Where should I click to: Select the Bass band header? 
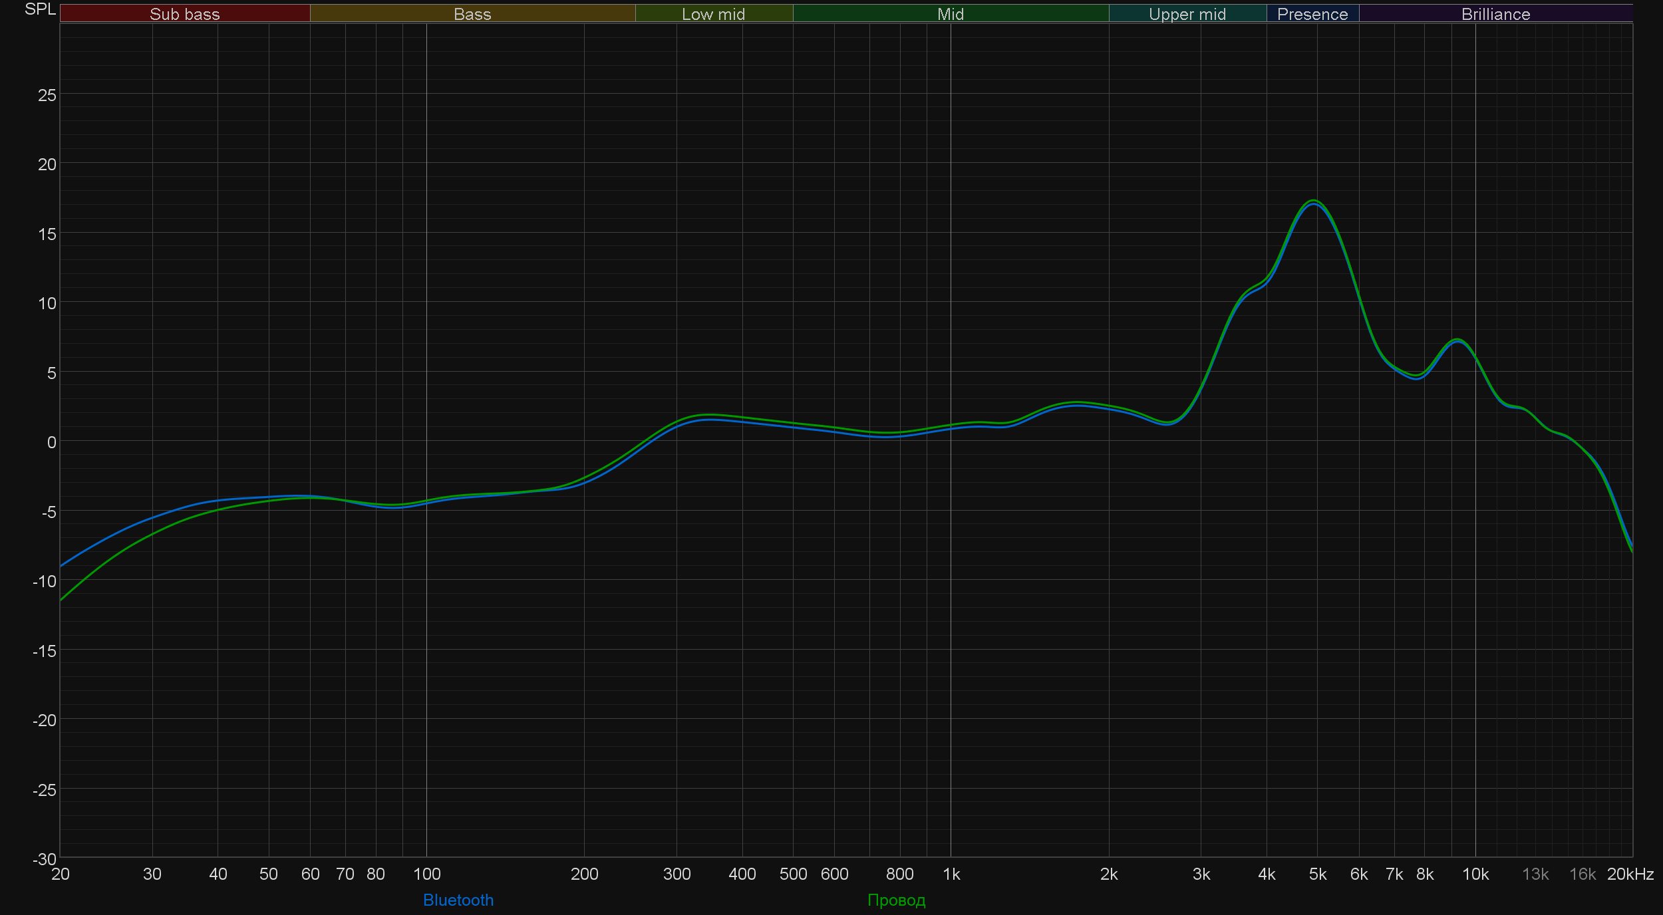coord(472,14)
